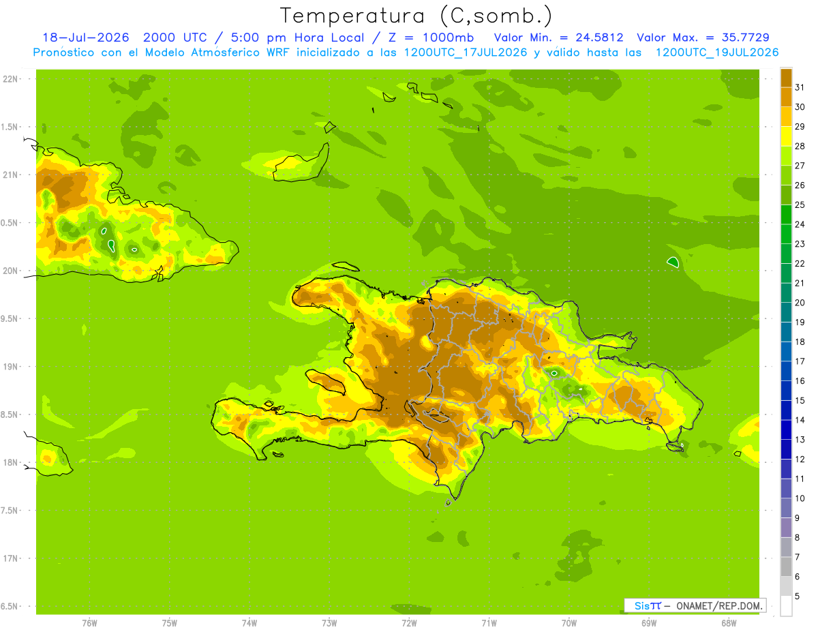Click the 18N latitude axis label
This screenshot has height=632, width=818.
tap(11, 462)
